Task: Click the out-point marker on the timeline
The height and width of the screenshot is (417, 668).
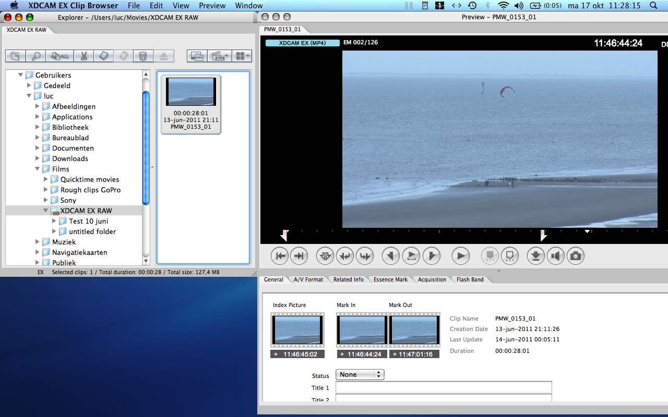Action: (543, 236)
